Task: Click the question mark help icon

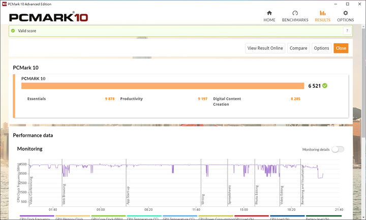Action: (x=347, y=31)
